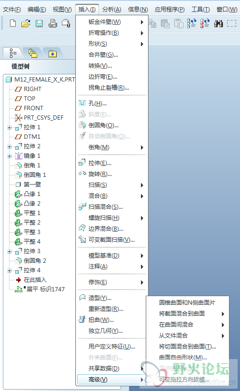The width and height of the screenshot is (240, 391).
Task: Expand the 拉伸 4 tree node
Action: (x=9, y=270)
